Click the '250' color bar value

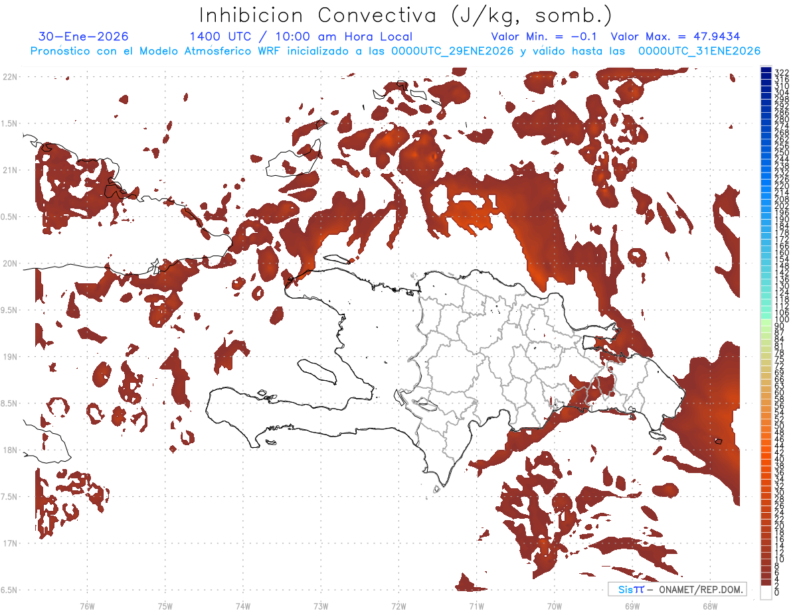click(x=781, y=153)
